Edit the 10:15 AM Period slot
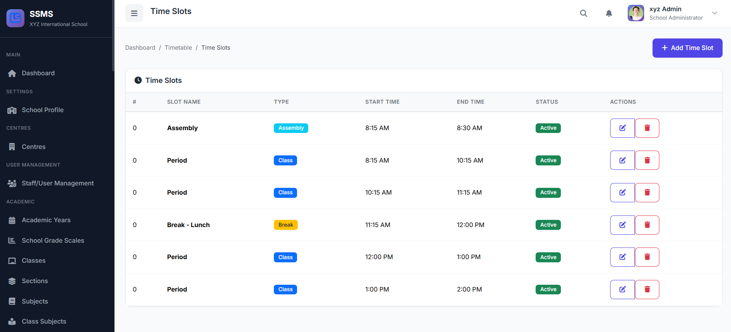The image size is (731, 332). [622, 193]
